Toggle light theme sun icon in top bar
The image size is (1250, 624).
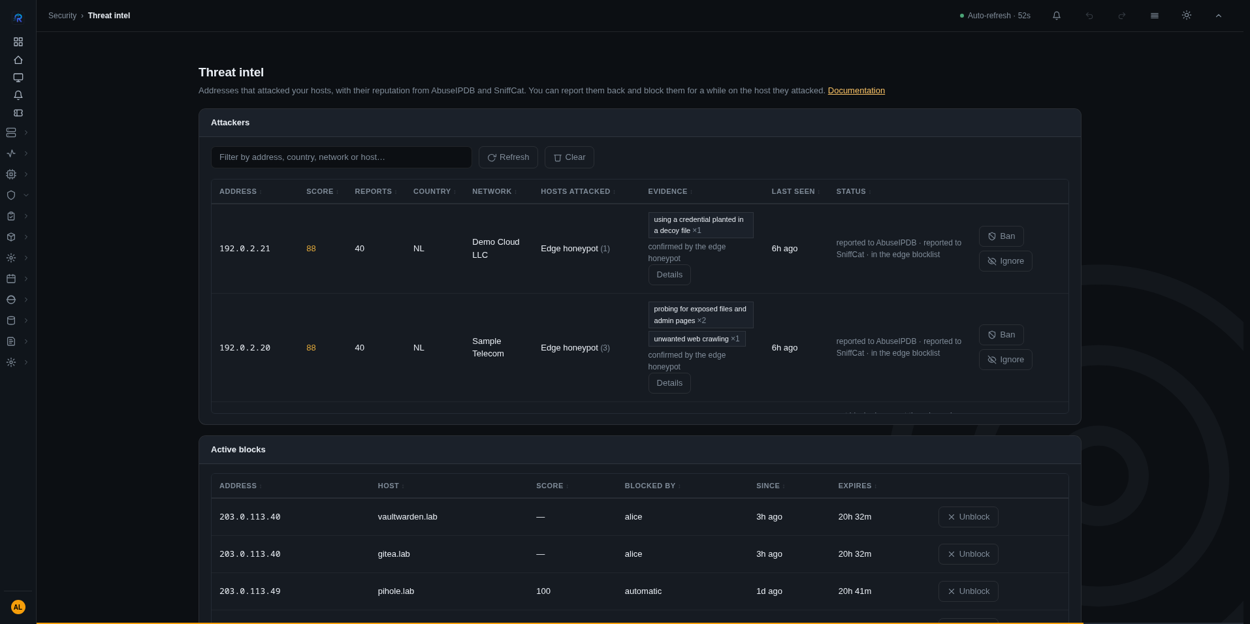tap(1187, 16)
